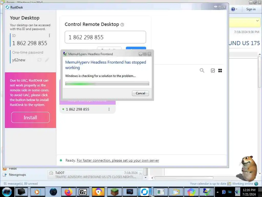Select the ID value 1 862 298 855 in sidebar
Screen dimensions: 262x197
pyautogui.click(x=30, y=43)
